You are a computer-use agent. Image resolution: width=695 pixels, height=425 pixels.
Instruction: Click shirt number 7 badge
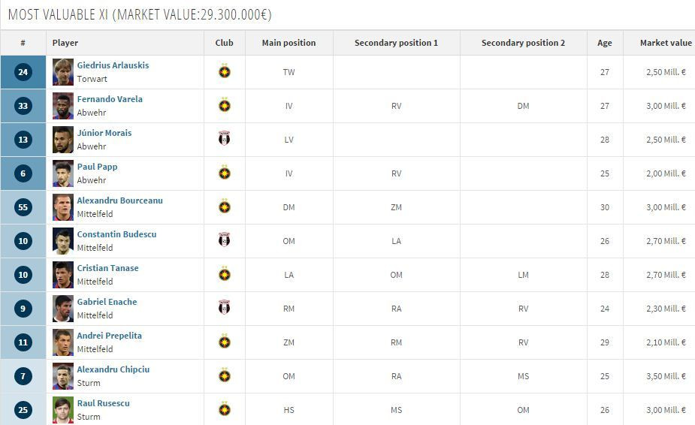point(23,376)
